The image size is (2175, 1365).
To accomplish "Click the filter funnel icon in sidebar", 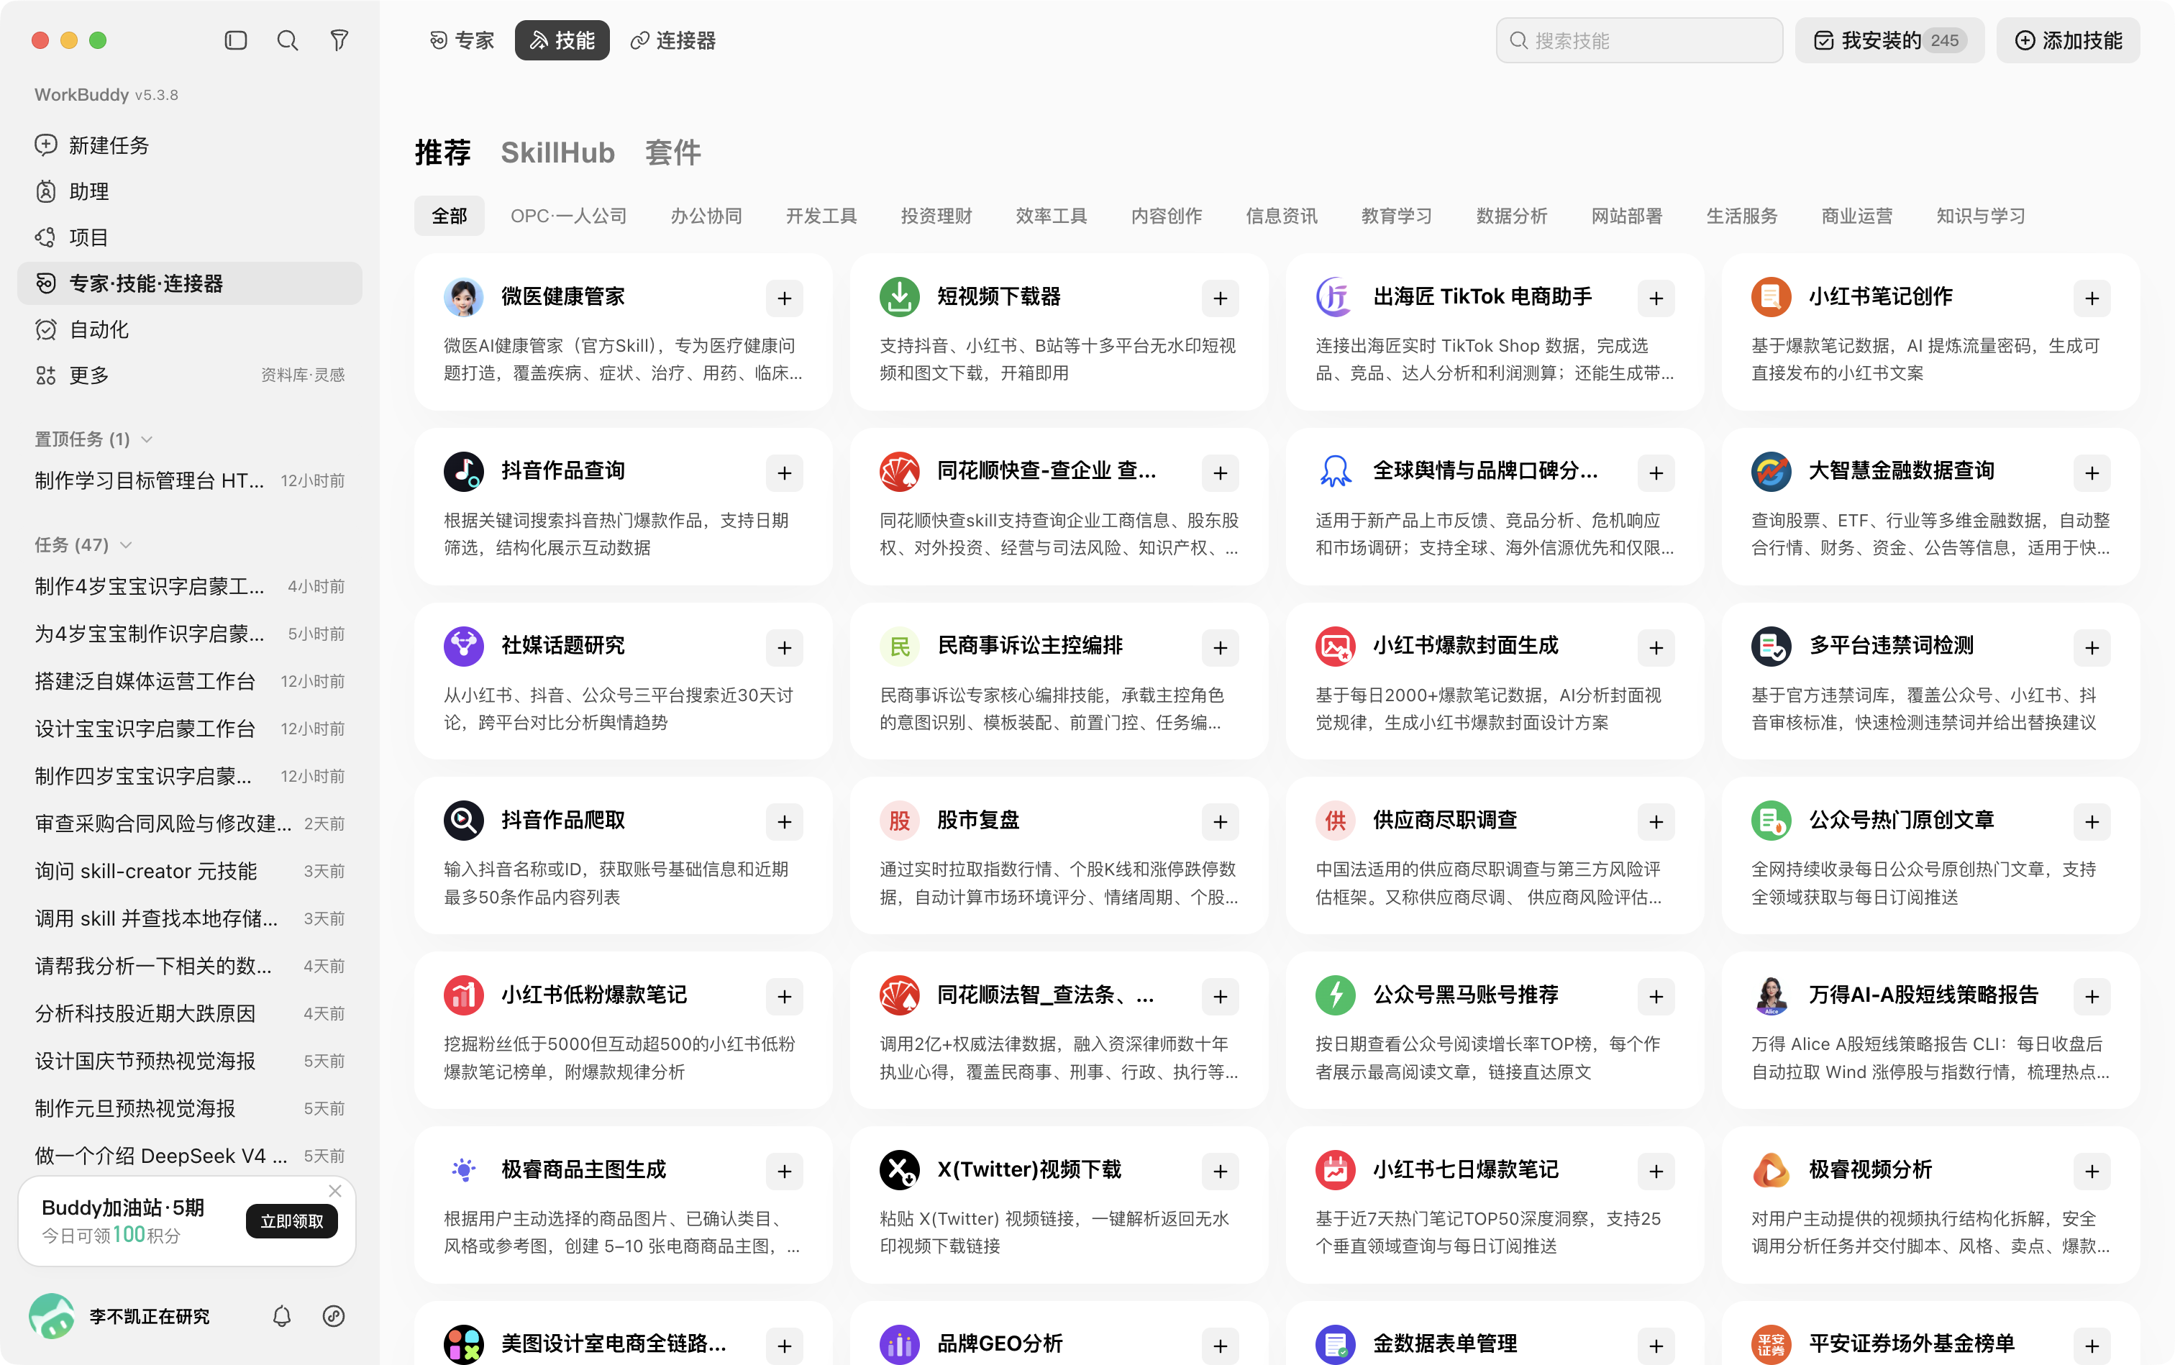I will [339, 40].
